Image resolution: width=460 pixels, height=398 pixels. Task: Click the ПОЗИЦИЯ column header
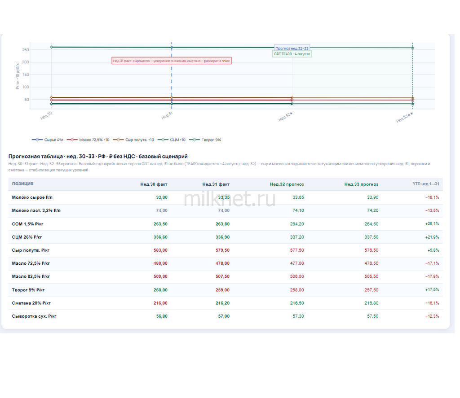click(22, 184)
